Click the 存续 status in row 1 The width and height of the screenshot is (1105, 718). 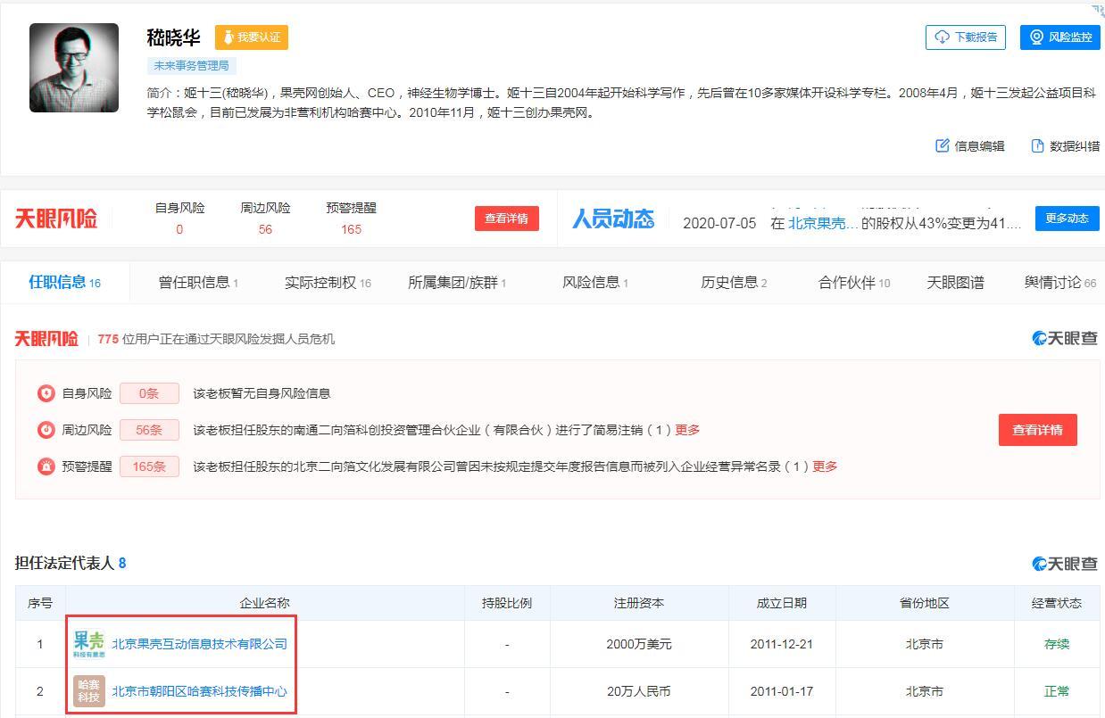[x=1057, y=644]
